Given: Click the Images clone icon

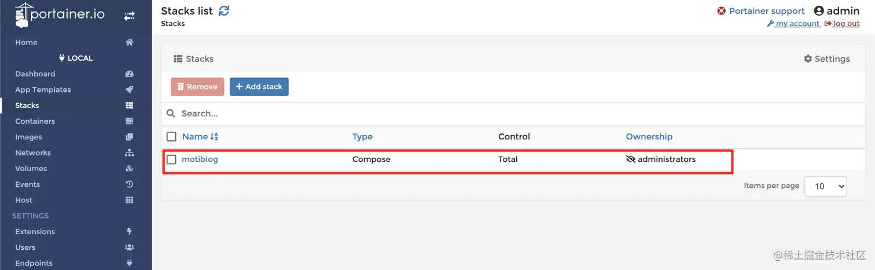Looking at the screenshot, I should (x=129, y=137).
